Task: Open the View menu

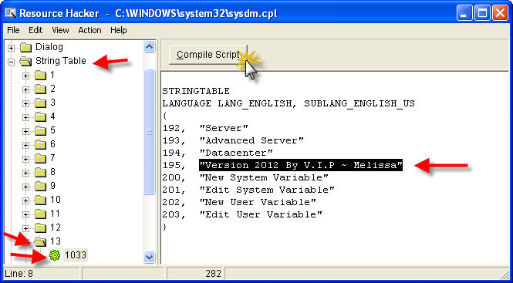Action: coord(60,30)
